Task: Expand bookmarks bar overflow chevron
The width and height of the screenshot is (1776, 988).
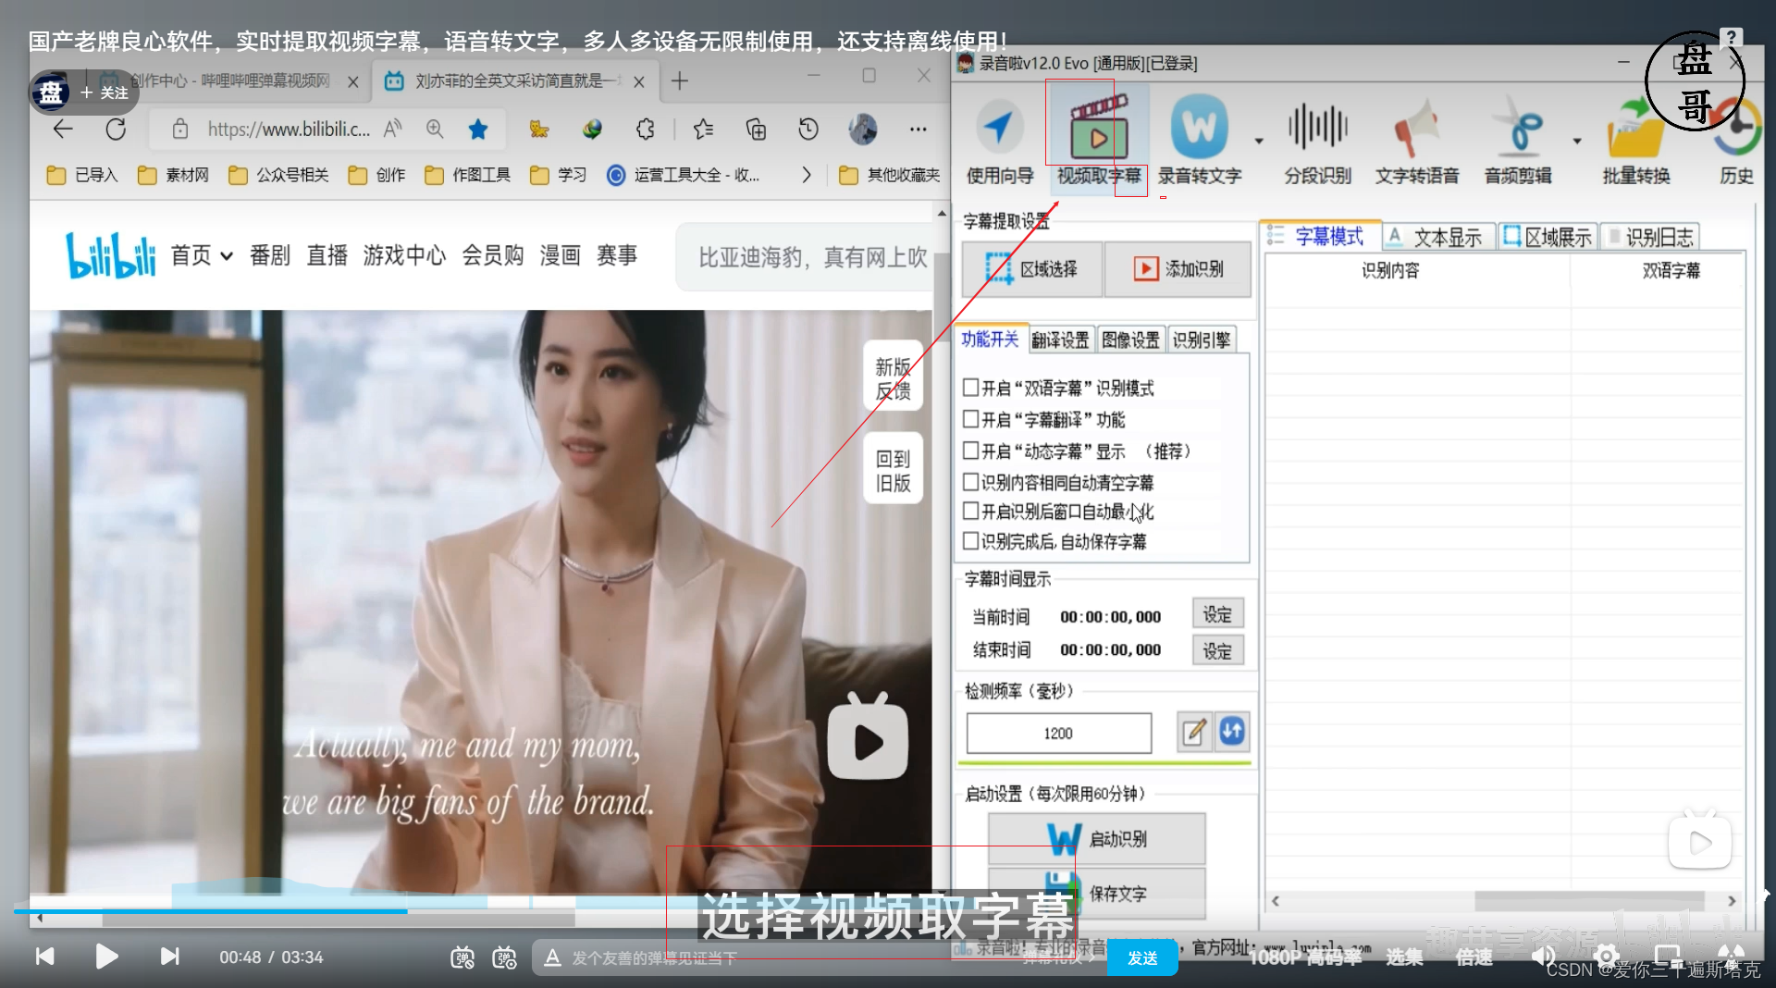Action: tap(806, 175)
